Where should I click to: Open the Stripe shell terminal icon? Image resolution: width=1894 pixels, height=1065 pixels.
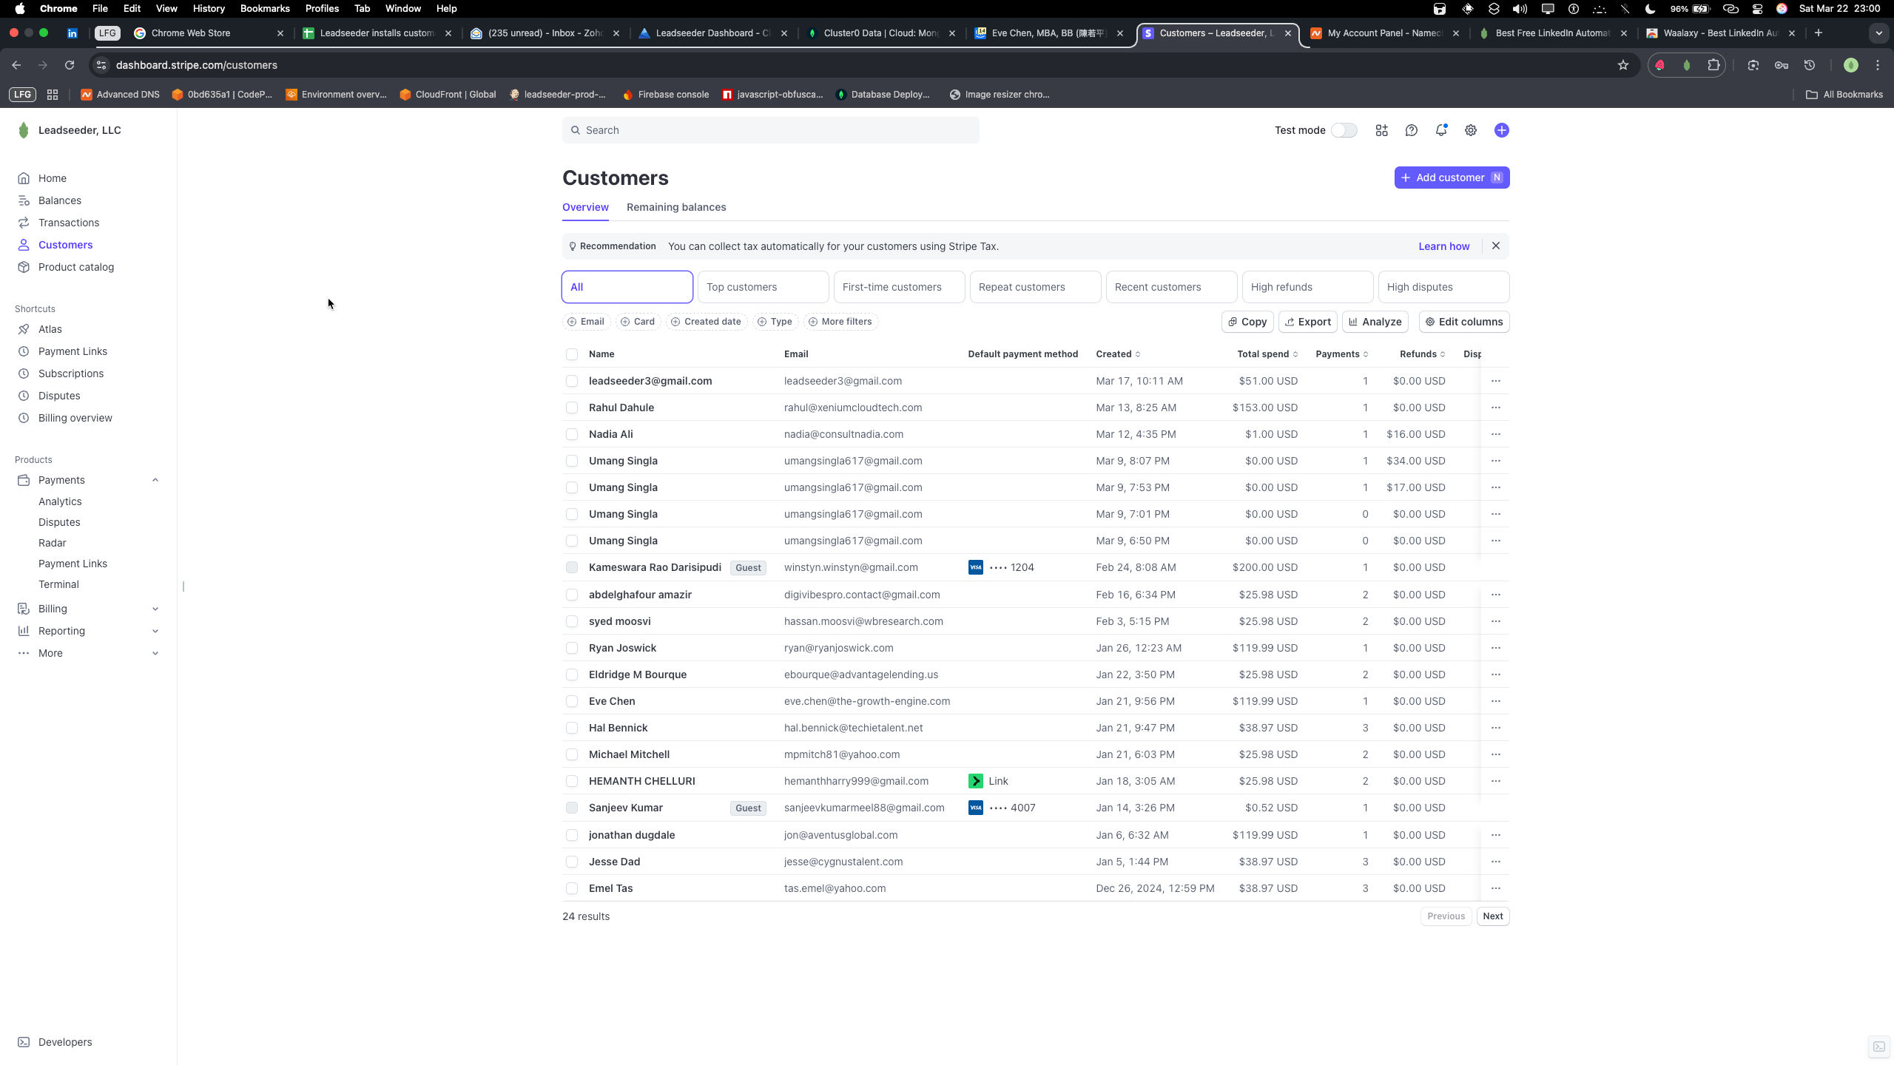(1878, 1047)
